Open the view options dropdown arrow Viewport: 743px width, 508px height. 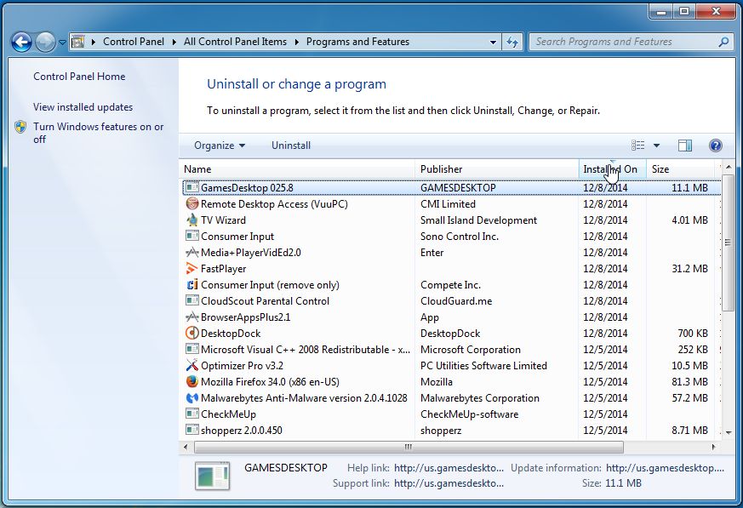[656, 146]
